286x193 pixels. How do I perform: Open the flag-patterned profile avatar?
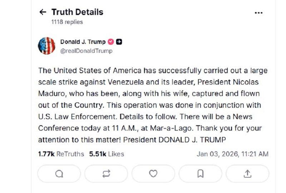pyautogui.click(x=46, y=46)
